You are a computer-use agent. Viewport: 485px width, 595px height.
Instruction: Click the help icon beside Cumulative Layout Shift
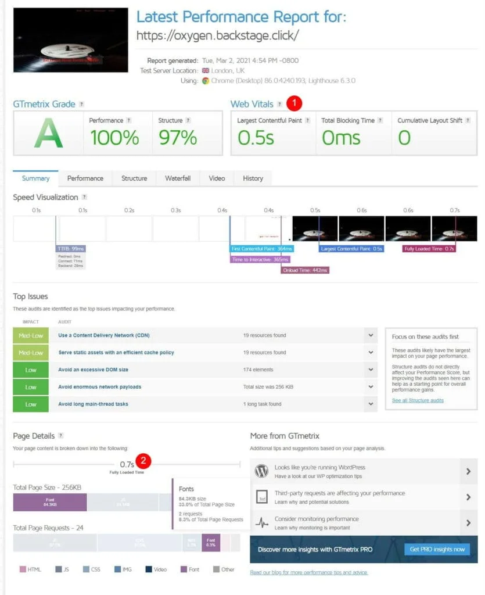(468, 121)
